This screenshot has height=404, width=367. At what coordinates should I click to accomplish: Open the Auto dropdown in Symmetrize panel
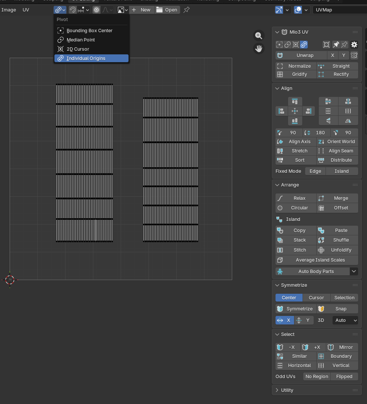(x=345, y=320)
